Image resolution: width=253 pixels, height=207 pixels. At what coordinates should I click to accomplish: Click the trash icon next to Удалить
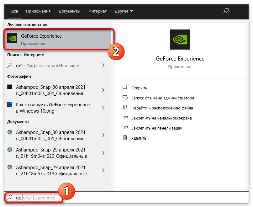[125, 138]
